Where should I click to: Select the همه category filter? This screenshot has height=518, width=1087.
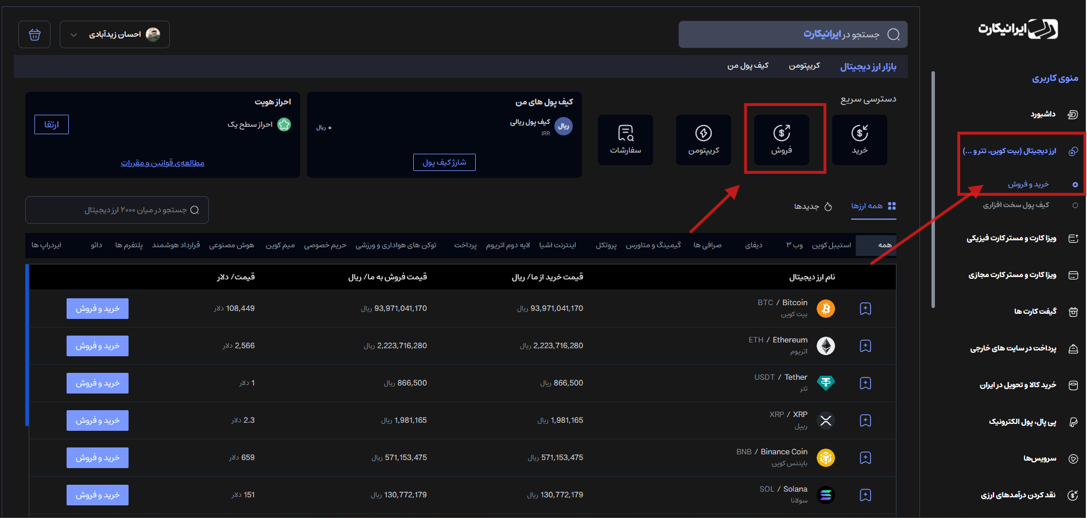[x=875, y=245]
